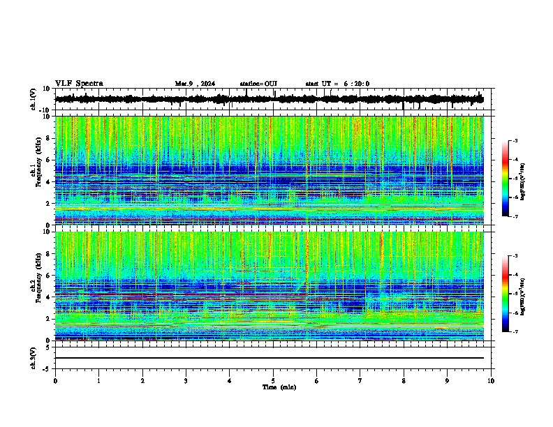Viewport: 553px width, 427px height.
Task: Click the "VLF Spectra" title text
Action: [x=79, y=84]
